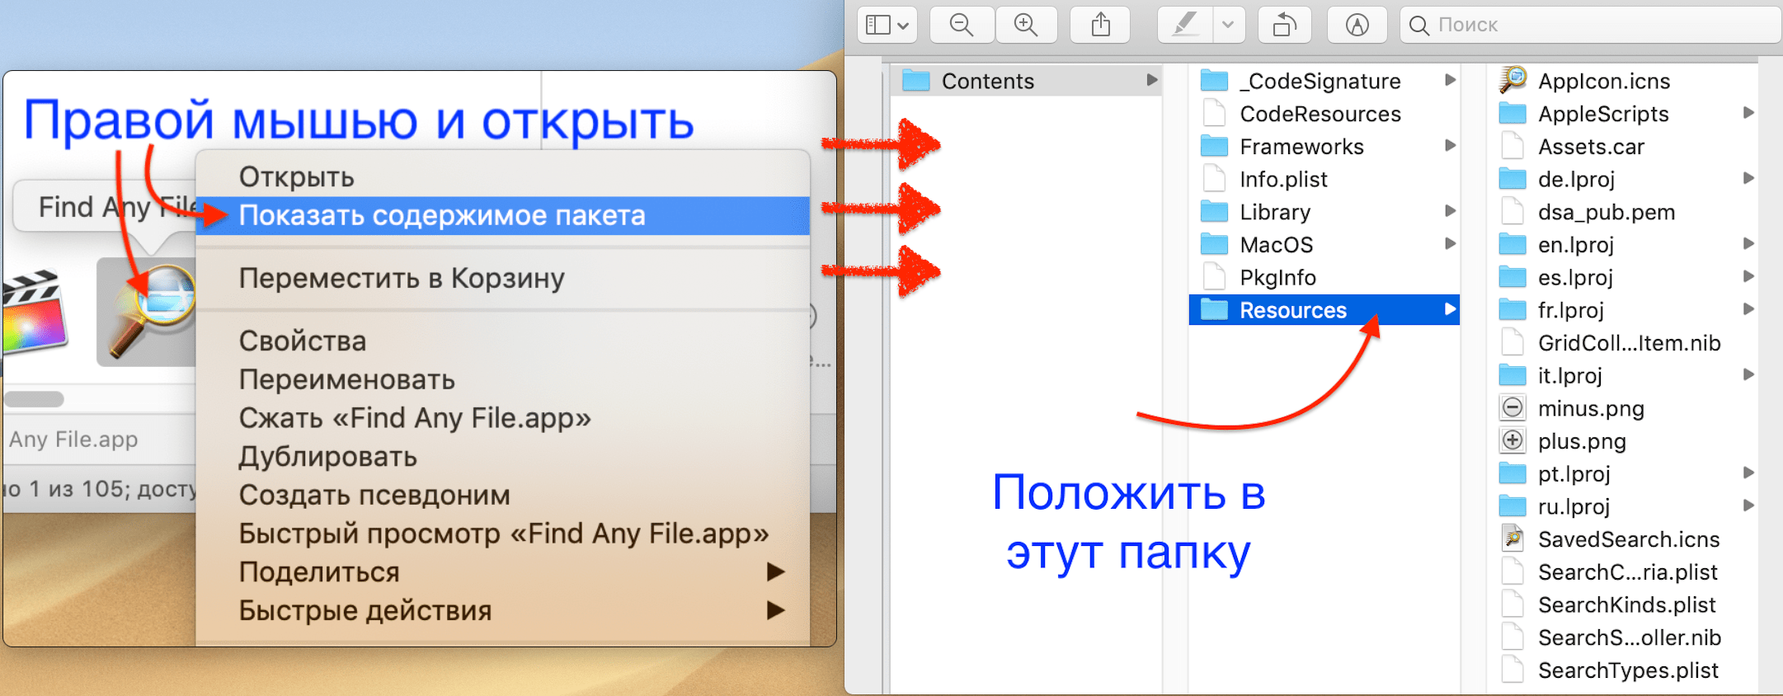Click the Contents folder icon

[x=915, y=81]
